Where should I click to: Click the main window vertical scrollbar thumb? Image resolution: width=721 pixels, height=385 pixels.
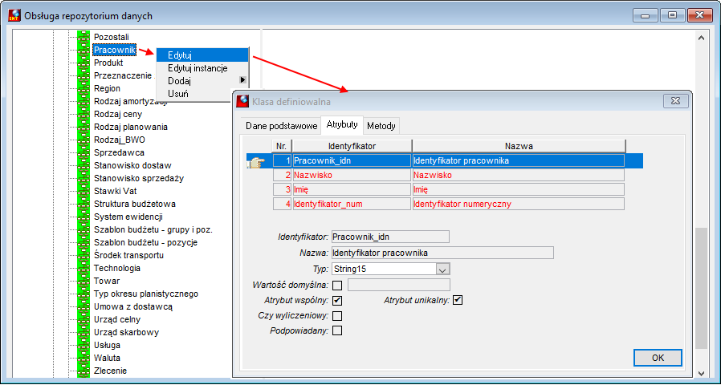(701, 288)
